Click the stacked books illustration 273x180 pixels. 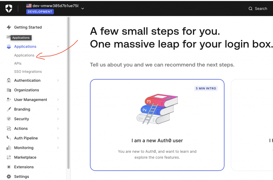pos(157,109)
